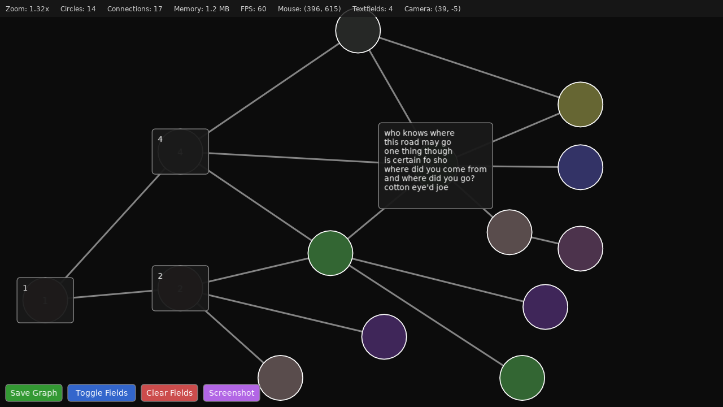This screenshot has height=407, width=723.
Task: Focus the text field labeled 2
Action: pyautogui.click(x=180, y=288)
